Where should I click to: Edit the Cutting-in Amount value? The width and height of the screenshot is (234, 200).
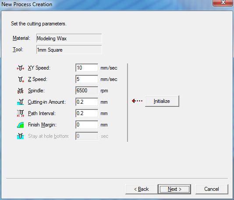pyautogui.click(x=87, y=102)
